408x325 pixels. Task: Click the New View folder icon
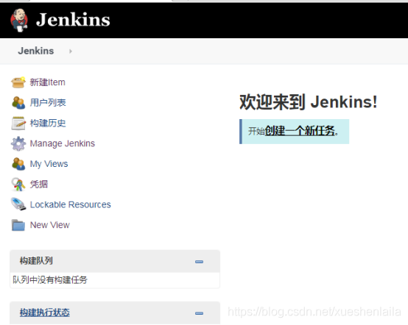(18, 225)
